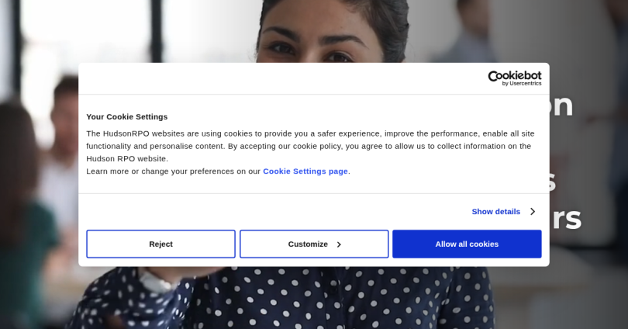This screenshot has height=329, width=628.
Task: Click the blank dialog header left of Cookiebot logo
Action: click(x=281, y=78)
